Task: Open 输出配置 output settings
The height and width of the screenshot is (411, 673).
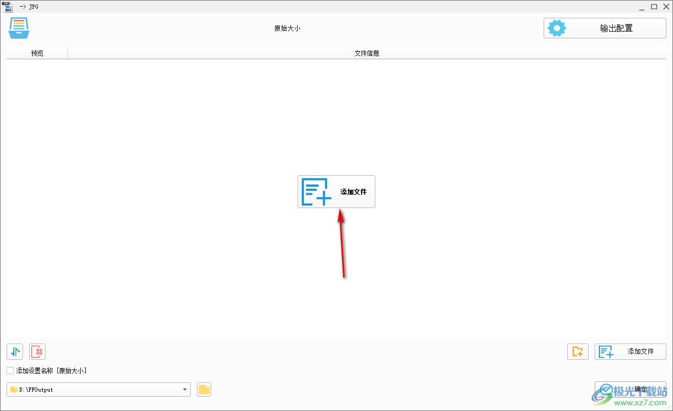Action: [x=605, y=28]
